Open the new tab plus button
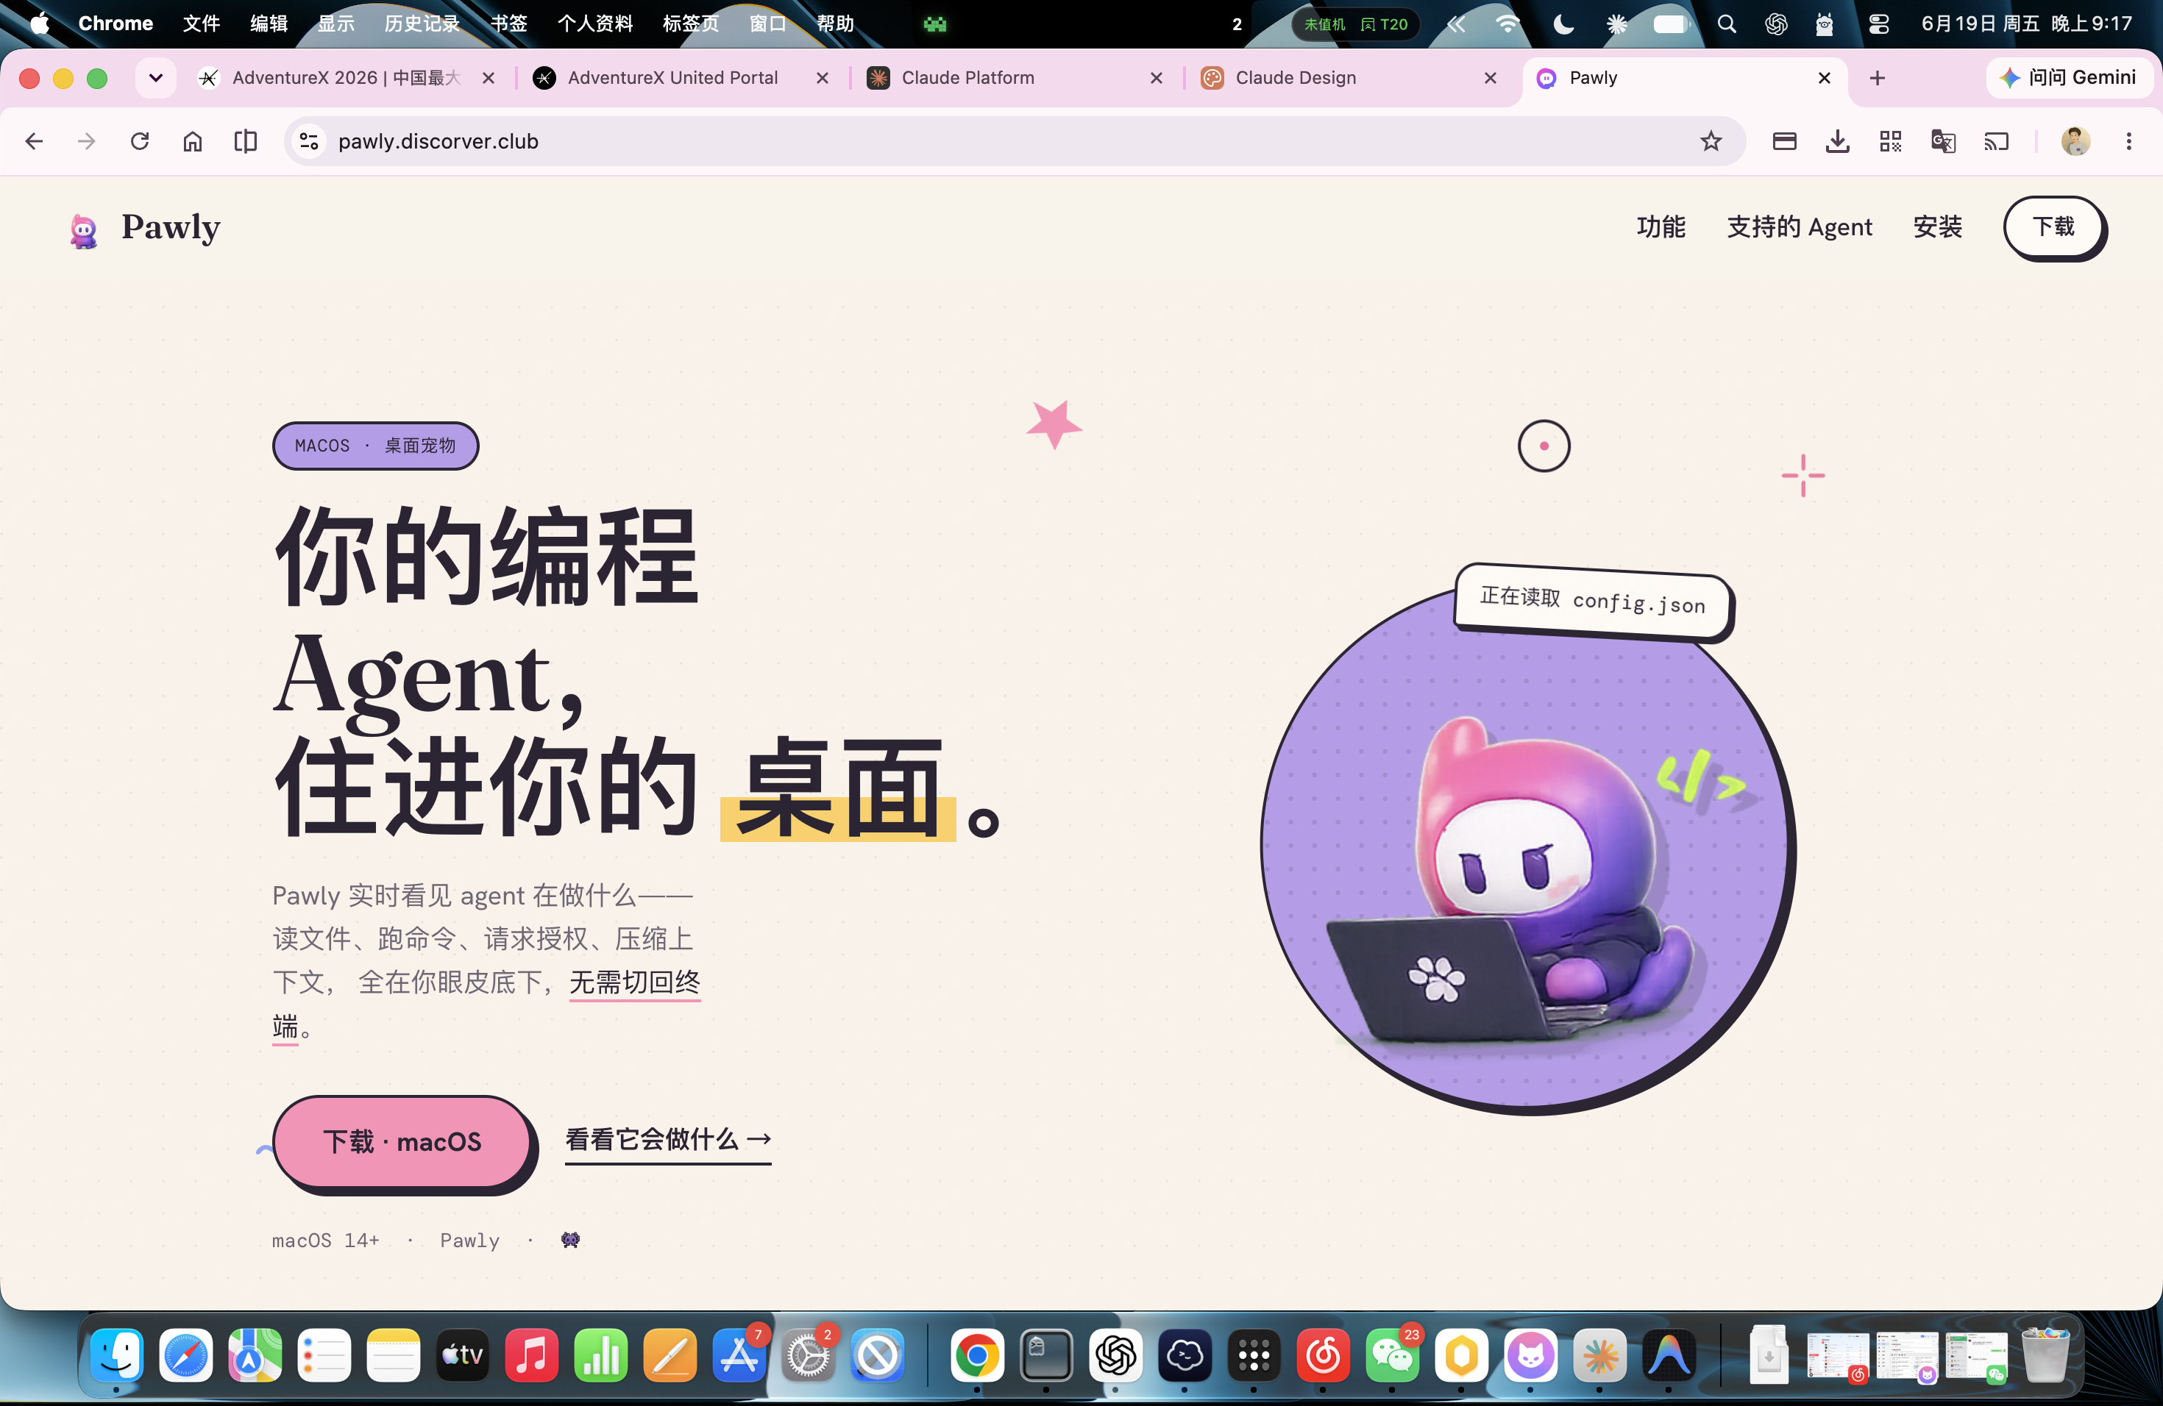2163x1406 pixels. (1878, 78)
